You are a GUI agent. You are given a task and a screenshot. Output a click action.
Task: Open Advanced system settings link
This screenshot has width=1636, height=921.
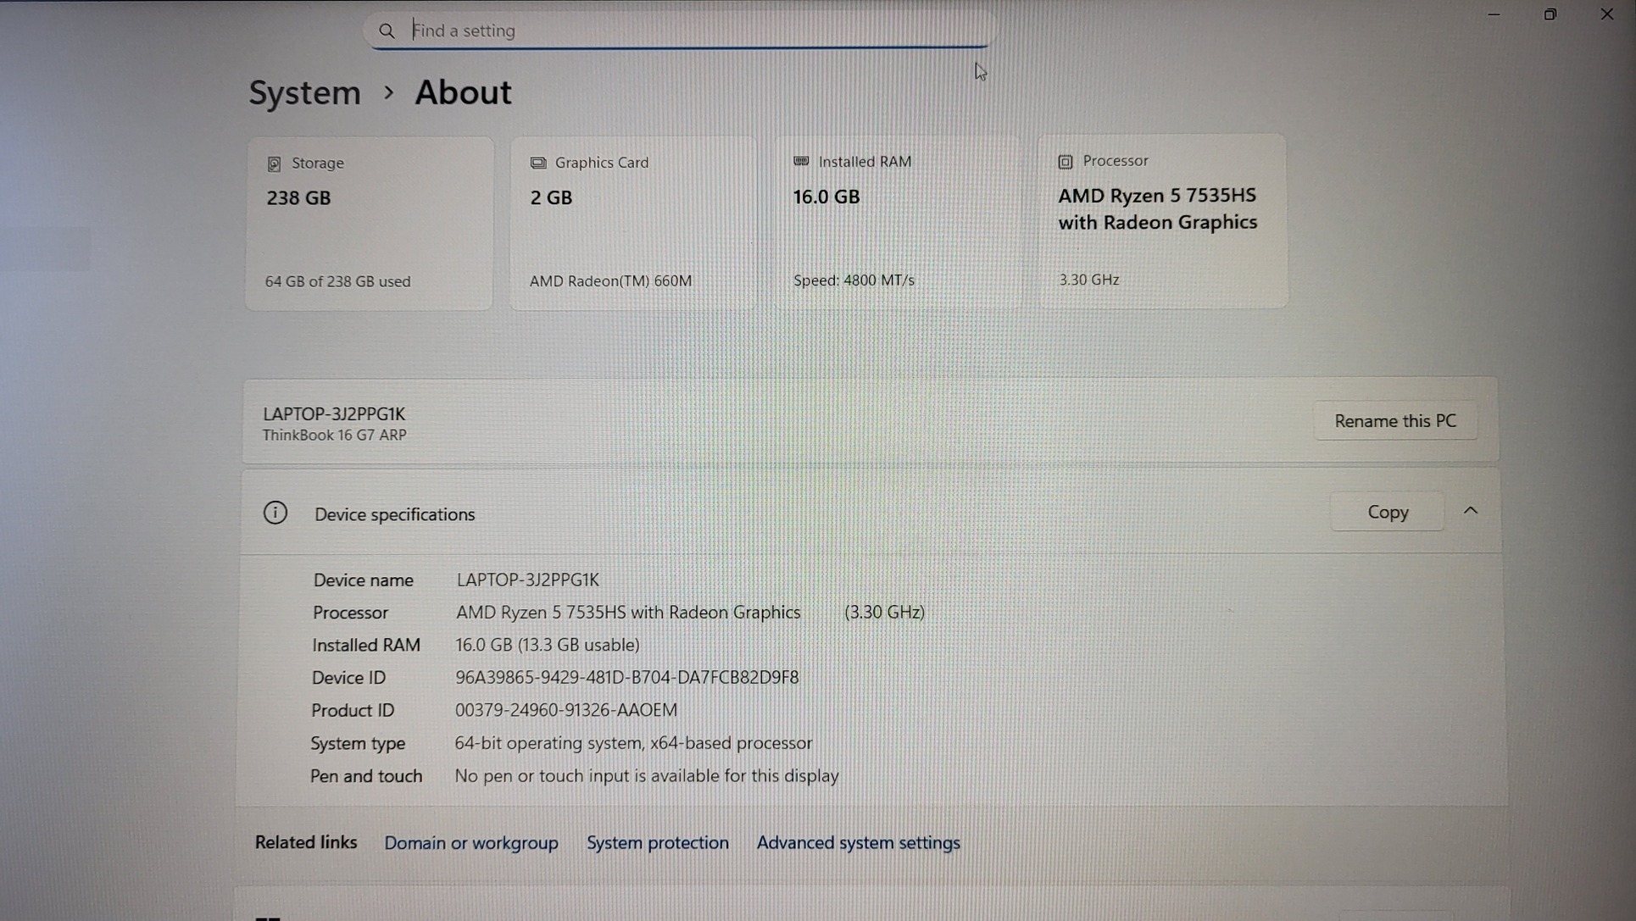[x=858, y=843]
